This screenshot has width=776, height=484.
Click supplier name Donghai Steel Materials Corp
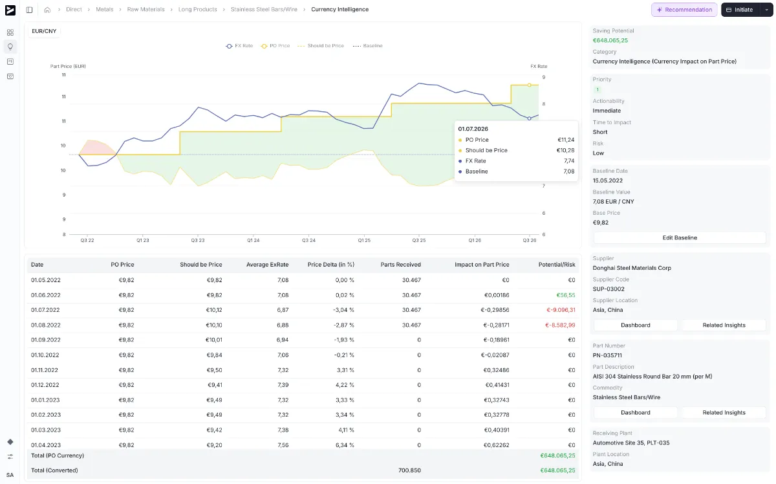[632, 268]
